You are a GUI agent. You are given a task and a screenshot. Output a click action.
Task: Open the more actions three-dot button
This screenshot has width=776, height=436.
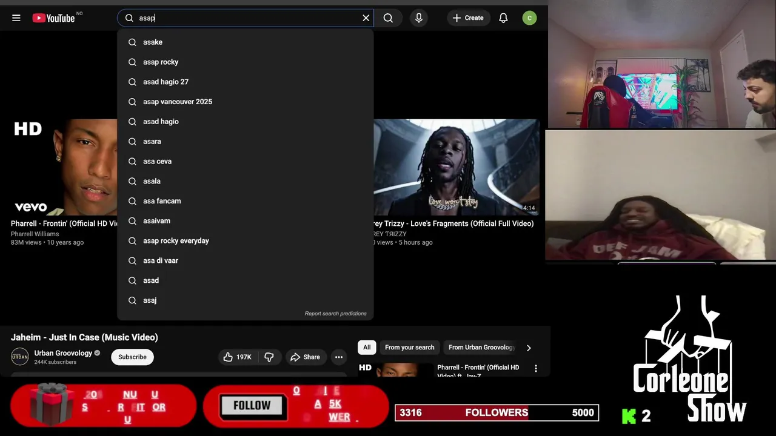(339, 357)
